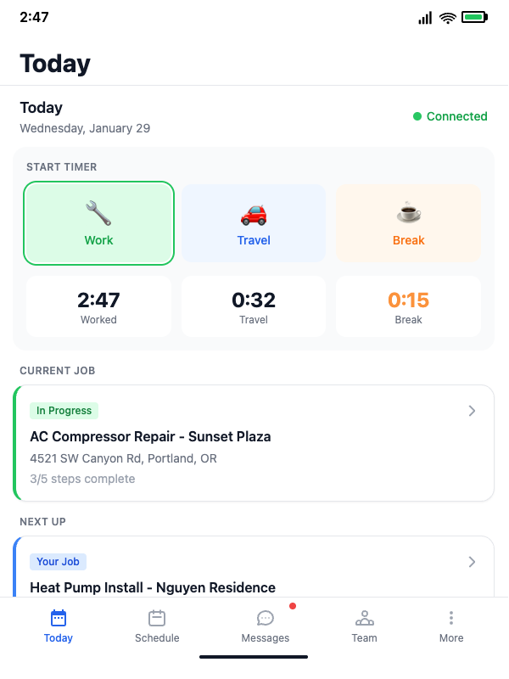
Task: Open the Today calendar icon
Action: click(x=58, y=619)
